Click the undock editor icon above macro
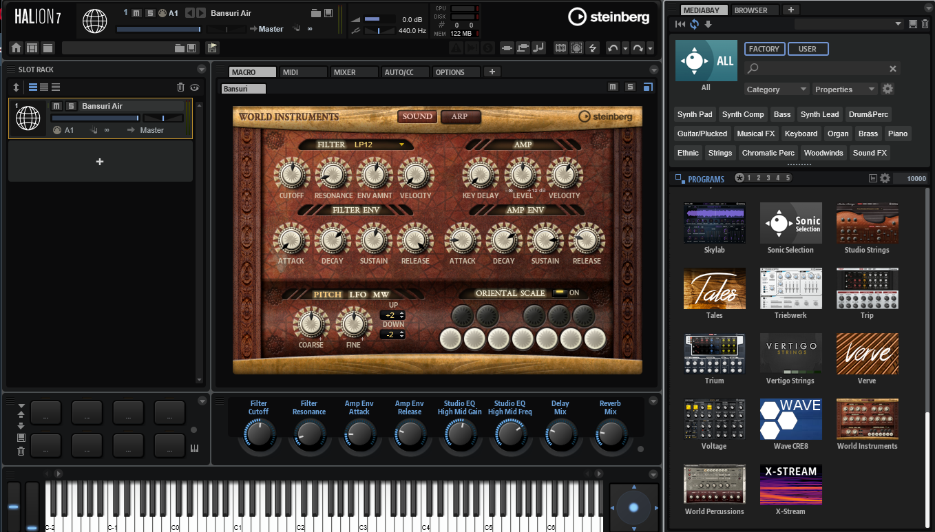This screenshot has height=532, width=935. (647, 87)
